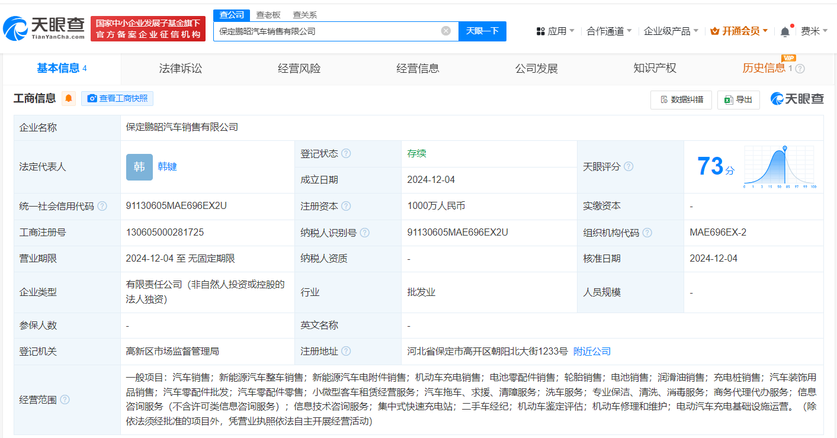Click the help icon next to 注册地址
This screenshot has height=438, width=837.
(346, 352)
